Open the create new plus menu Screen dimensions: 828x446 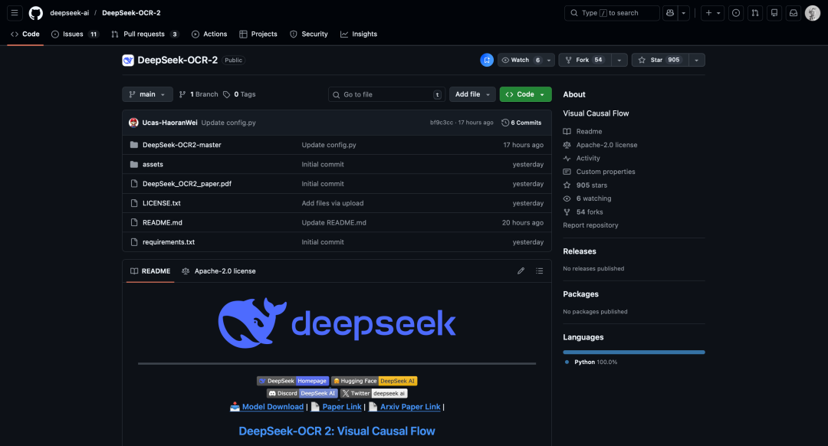tap(712, 13)
